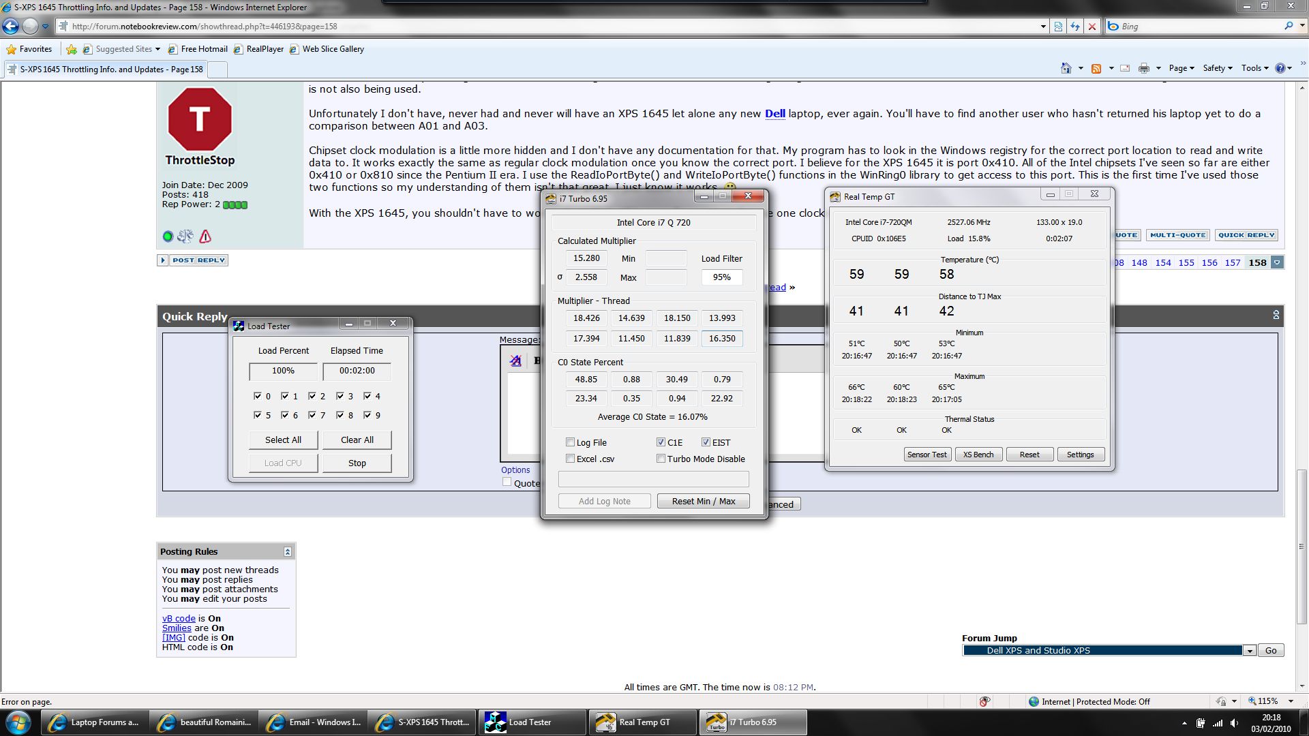1309x736 pixels.
Task: Click Reset Min / Max button
Action: click(704, 502)
